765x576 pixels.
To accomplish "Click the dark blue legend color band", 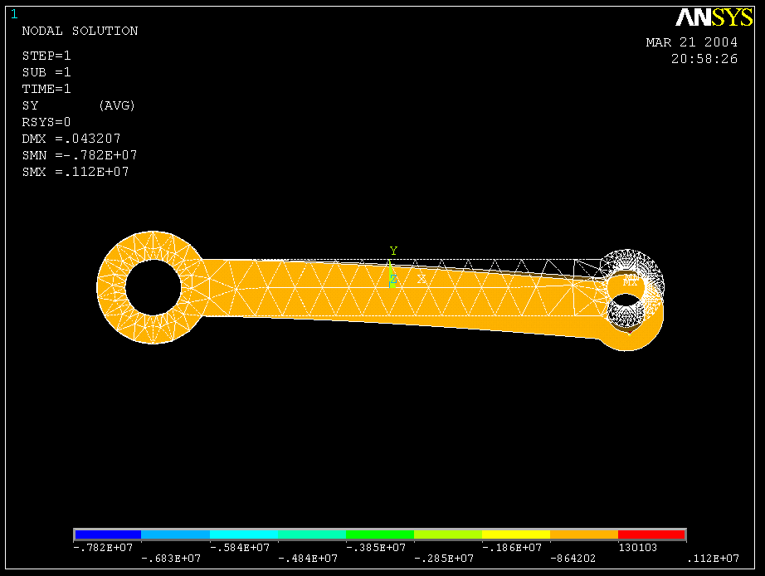I will click(108, 535).
